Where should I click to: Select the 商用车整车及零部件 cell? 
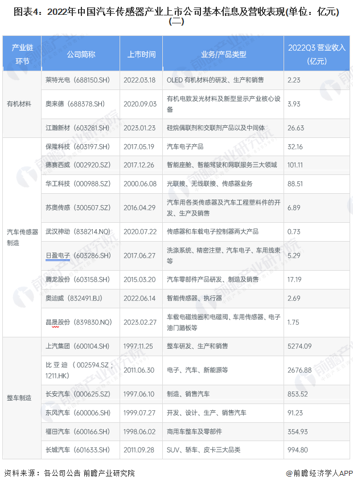coord(223,431)
